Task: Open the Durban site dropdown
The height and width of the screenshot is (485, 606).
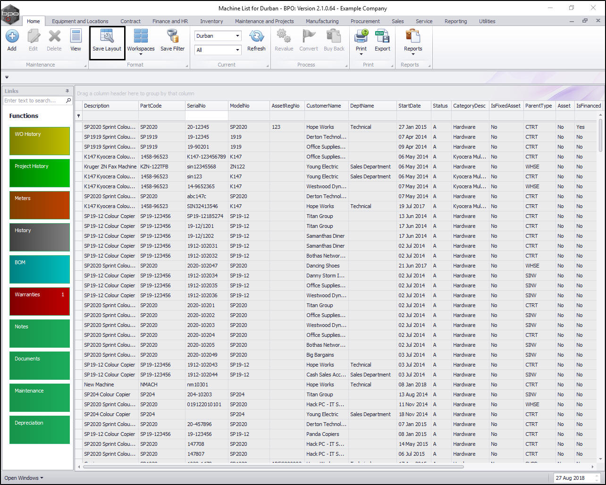Action: tap(237, 36)
